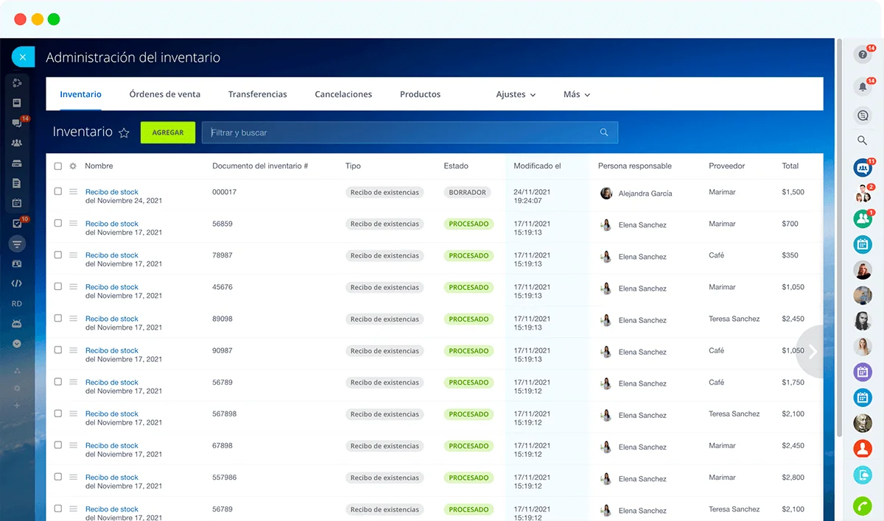Open row actions menu for document 56859
The height and width of the screenshot is (521, 884).
[x=73, y=223]
